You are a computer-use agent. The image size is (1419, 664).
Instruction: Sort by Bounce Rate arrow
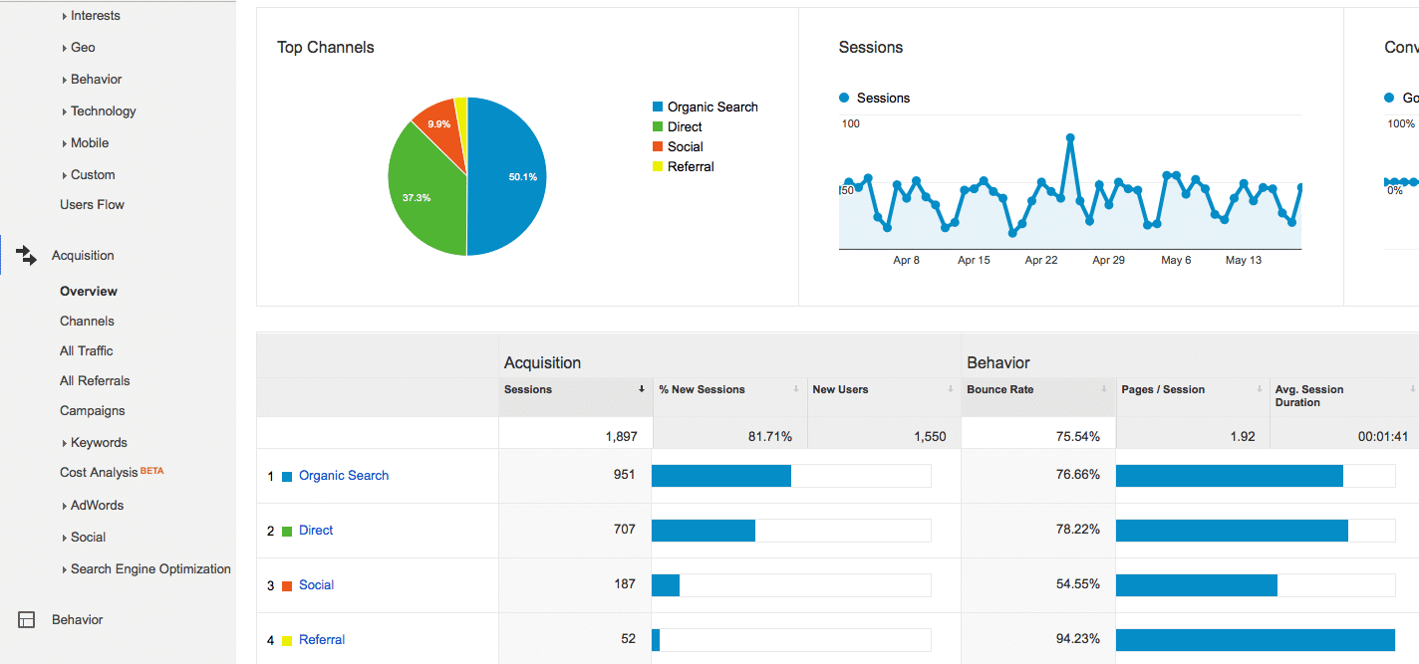[x=1105, y=389]
